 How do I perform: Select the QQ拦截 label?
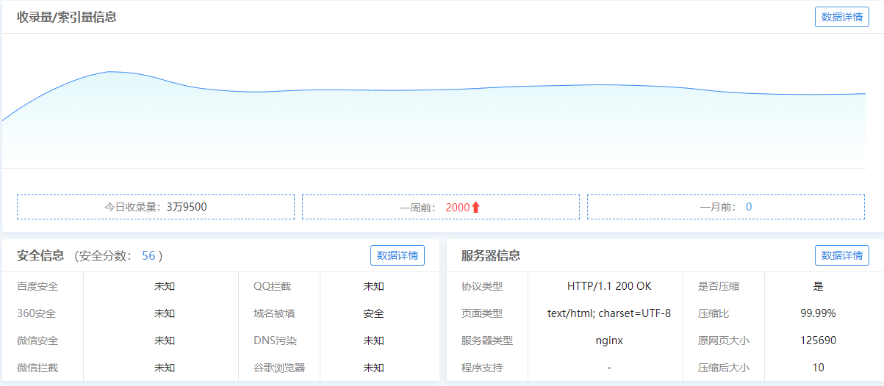pyautogui.click(x=272, y=286)
